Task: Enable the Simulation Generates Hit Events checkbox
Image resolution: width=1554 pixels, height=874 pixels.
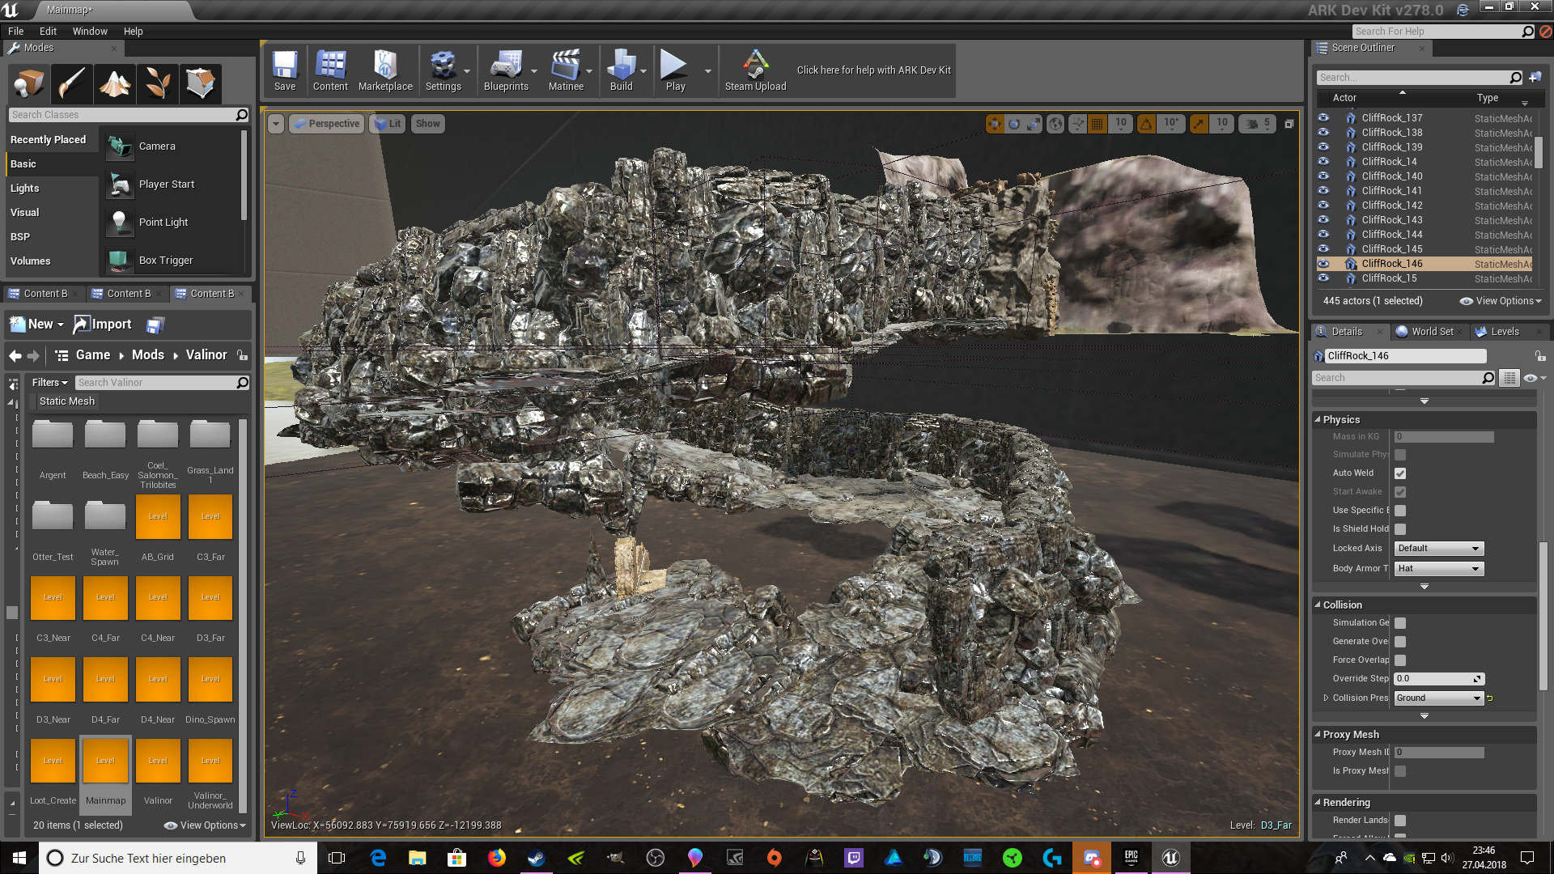Action: pos(1400,623)
